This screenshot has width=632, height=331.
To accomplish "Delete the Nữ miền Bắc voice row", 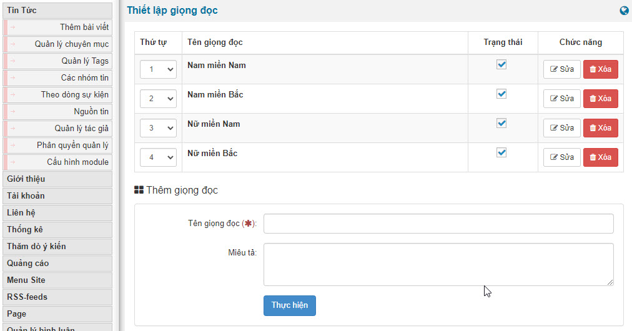I will [601, 157].
